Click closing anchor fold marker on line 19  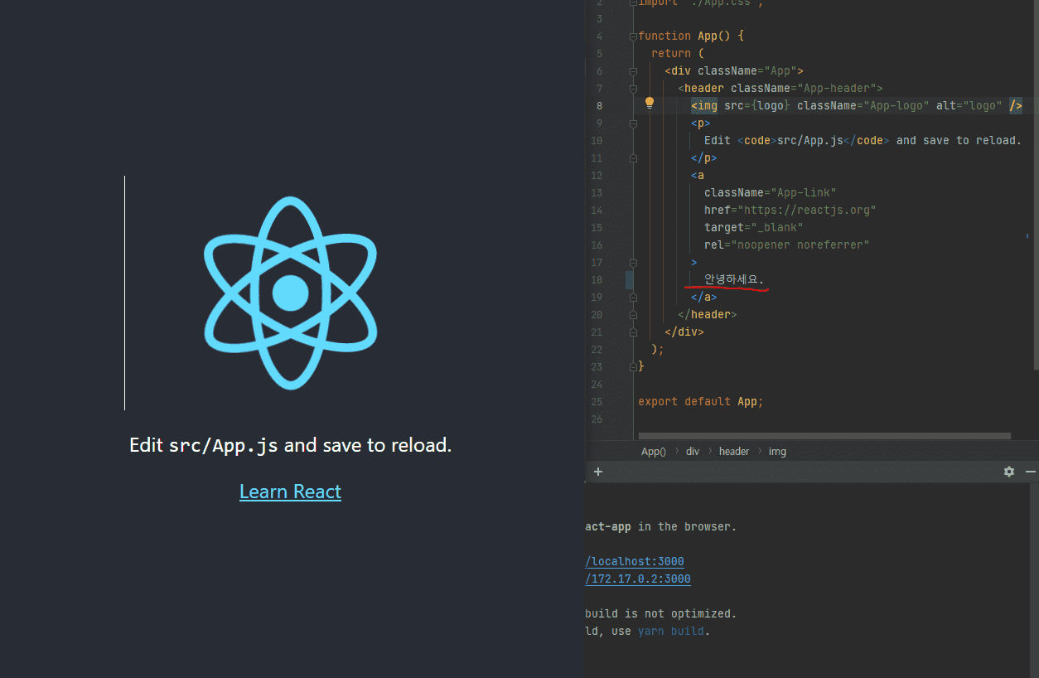point(633,298)
